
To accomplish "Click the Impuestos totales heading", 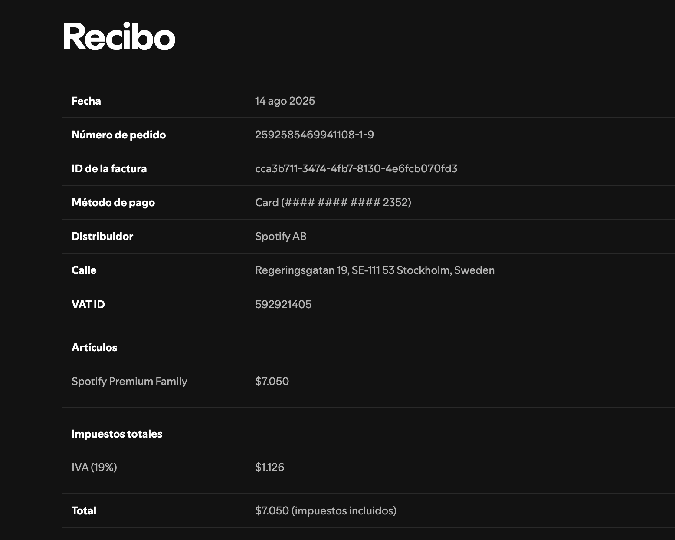I will tap(117, 434).
